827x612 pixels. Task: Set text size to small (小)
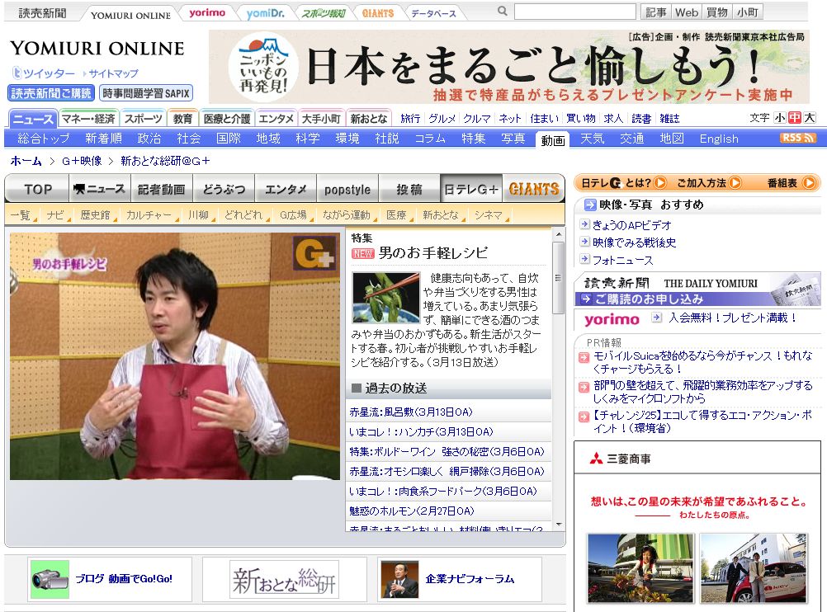pos(780,118)
